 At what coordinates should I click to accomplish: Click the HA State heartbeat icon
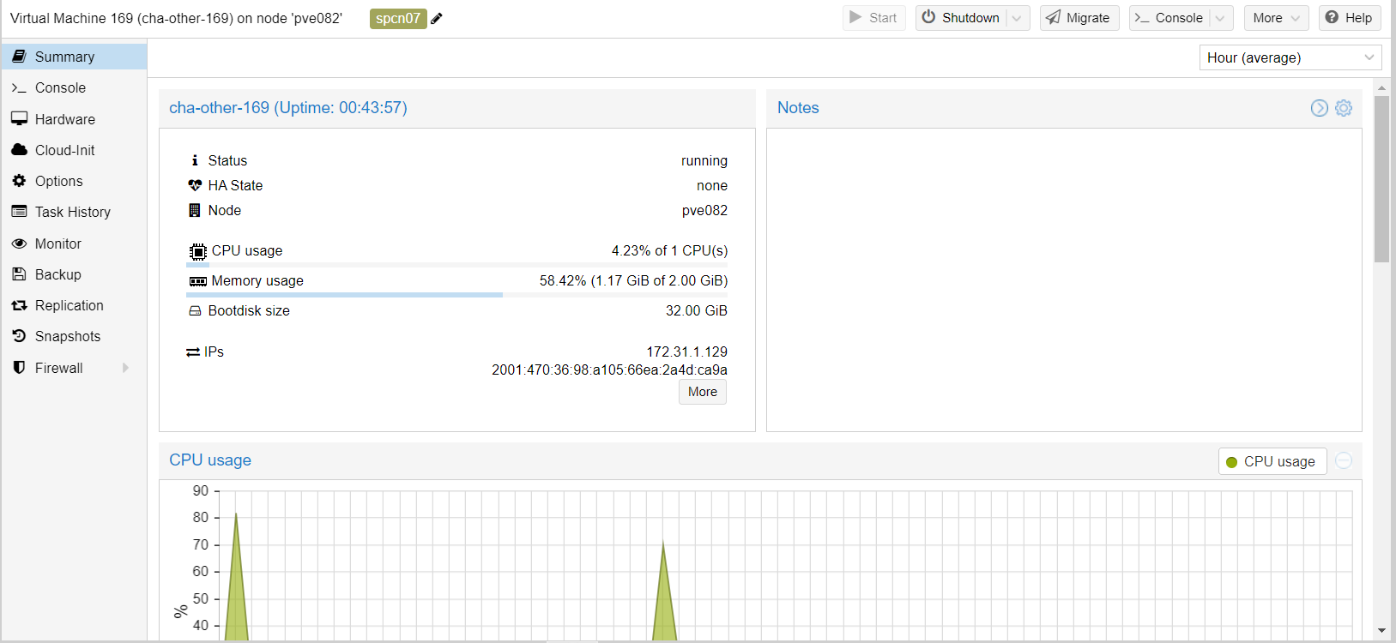coord(195,185)
